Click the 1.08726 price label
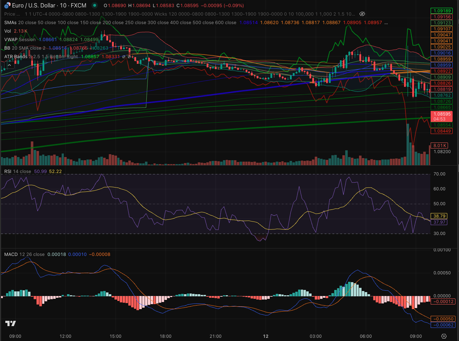Image resolution: width=459 pixels, height=341 pixels. coord(441,101)
